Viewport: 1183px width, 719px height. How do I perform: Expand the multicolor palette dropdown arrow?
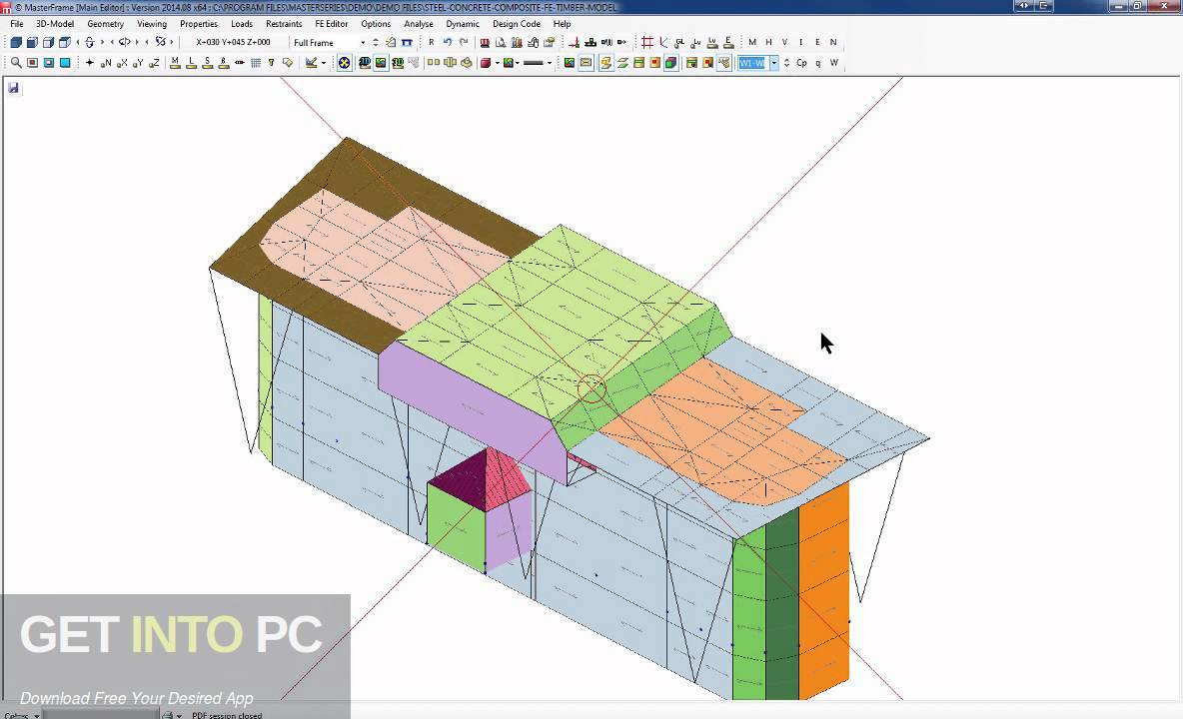pos(518,63)
